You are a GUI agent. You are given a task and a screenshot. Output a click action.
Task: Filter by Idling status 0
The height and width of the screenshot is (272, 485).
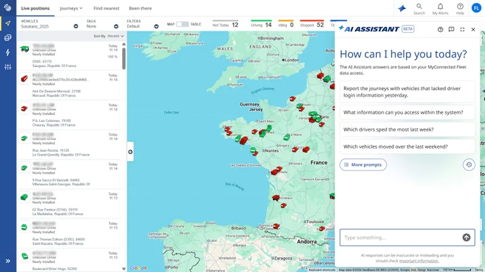(286, 25)
